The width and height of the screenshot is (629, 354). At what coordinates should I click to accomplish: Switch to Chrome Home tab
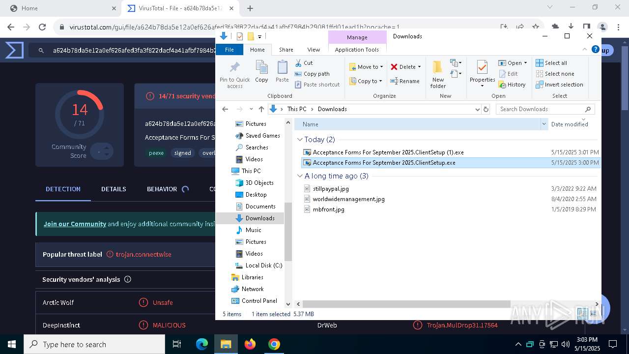[63, 8]
